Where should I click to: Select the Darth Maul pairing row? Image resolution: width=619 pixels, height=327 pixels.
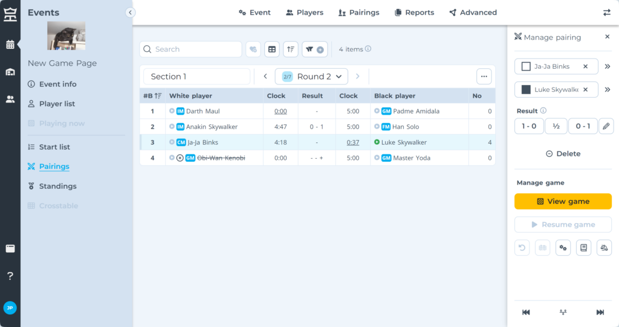[x=317, y=111]
